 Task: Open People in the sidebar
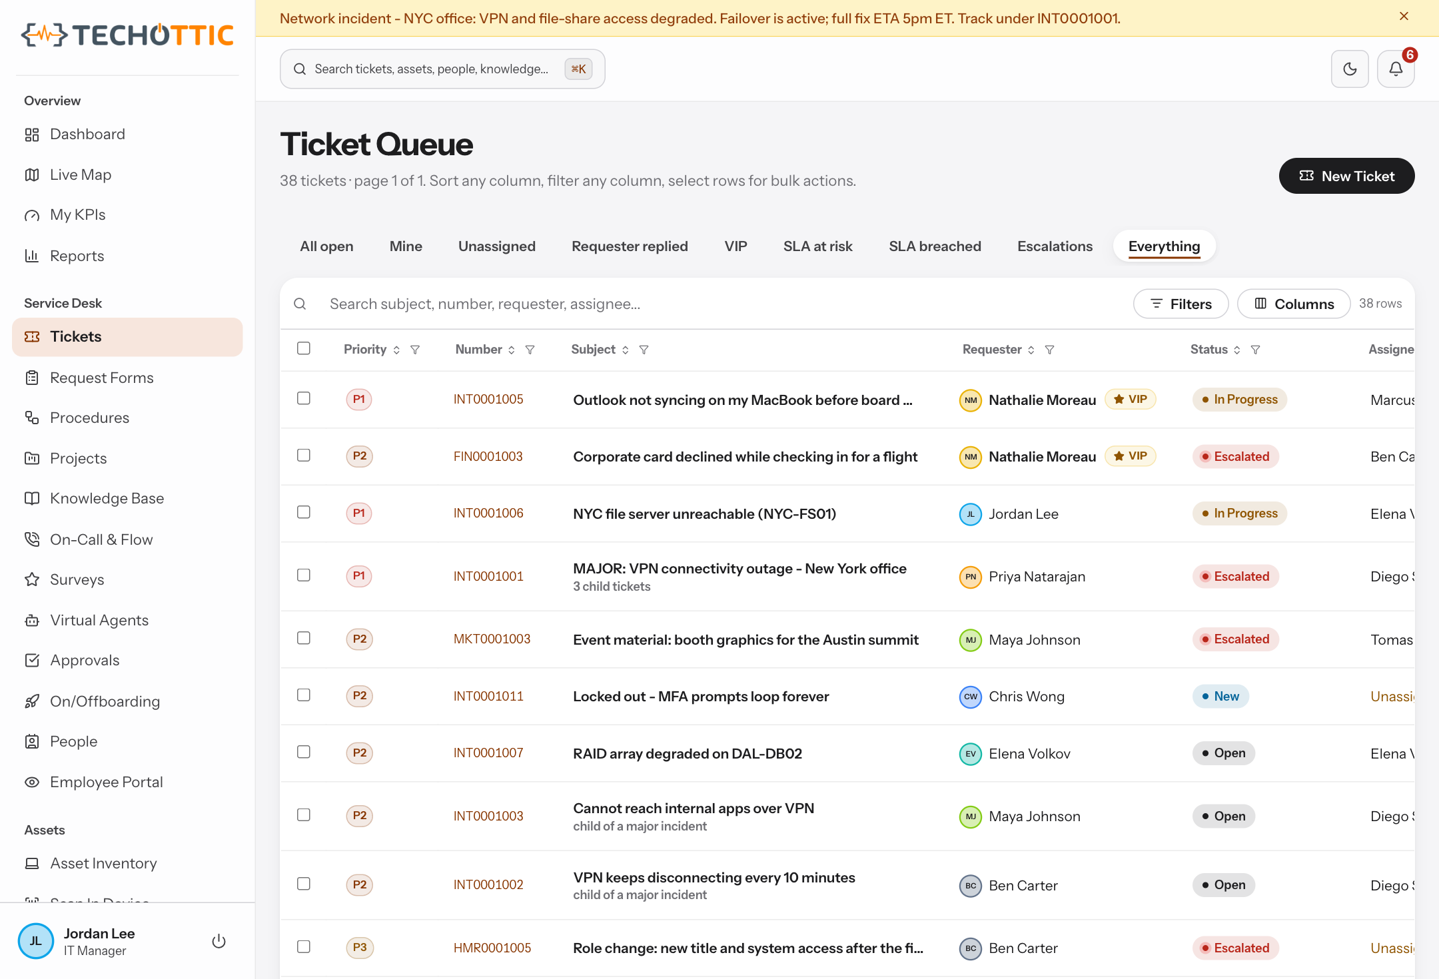coord(127,741)
